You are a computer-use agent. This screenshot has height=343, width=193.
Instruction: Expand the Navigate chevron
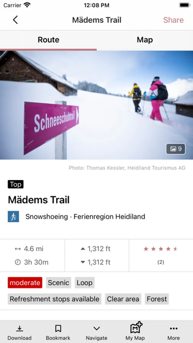(97, 329)
